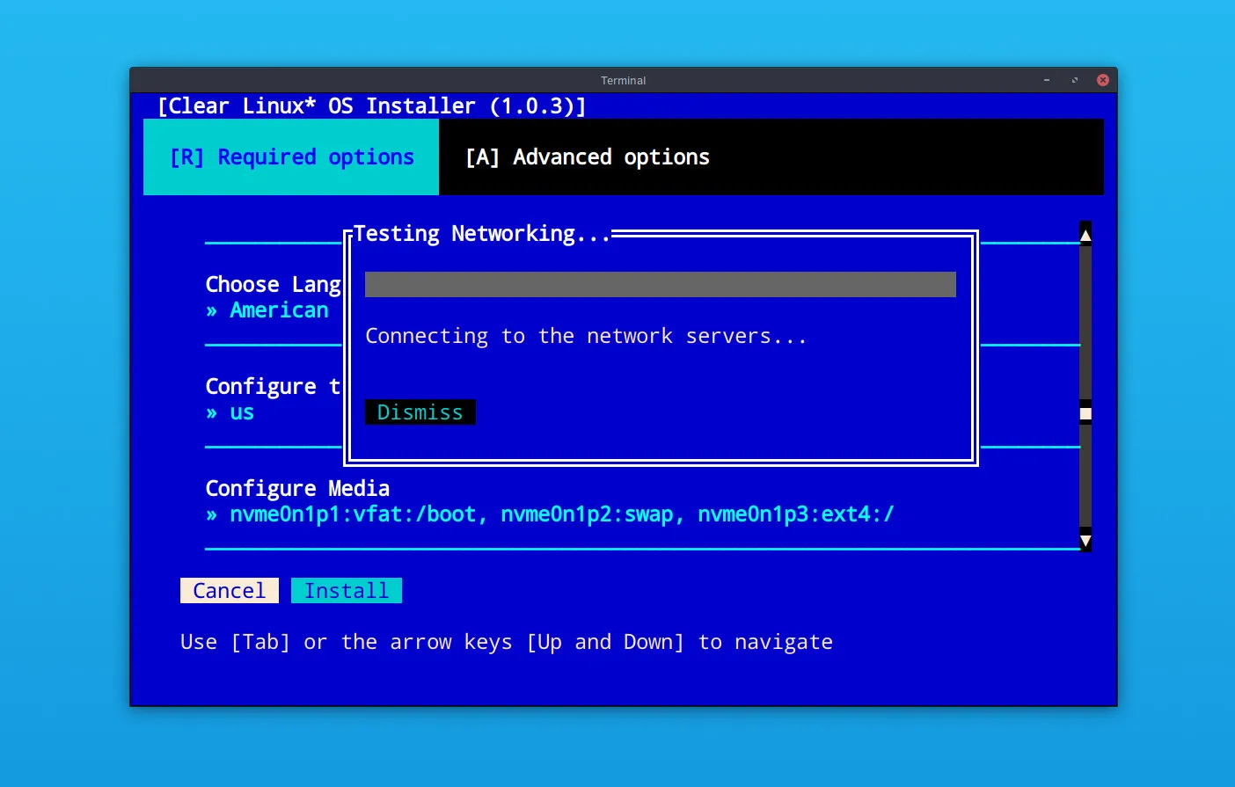This screenshot has height=787, width=1235.
Task: Open the Advanced options tab
Action: pyautogui.click(x=587, y=157)
